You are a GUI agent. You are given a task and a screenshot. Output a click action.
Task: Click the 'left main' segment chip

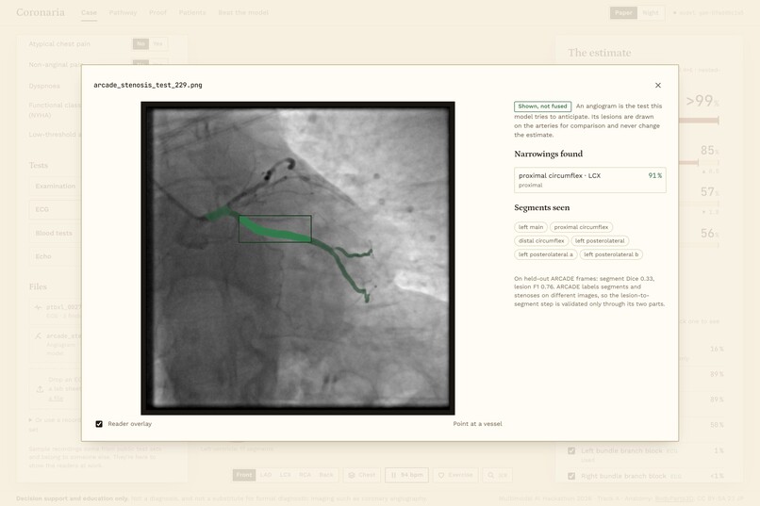coord(531,227)
